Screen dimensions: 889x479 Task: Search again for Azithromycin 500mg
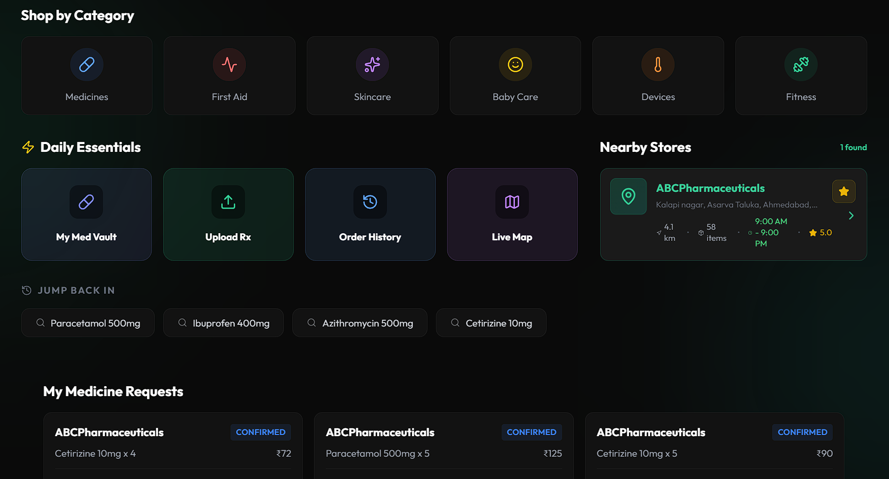point(360,323)
